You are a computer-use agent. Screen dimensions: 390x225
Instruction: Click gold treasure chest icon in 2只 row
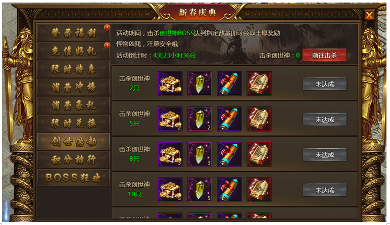(170, 84)
